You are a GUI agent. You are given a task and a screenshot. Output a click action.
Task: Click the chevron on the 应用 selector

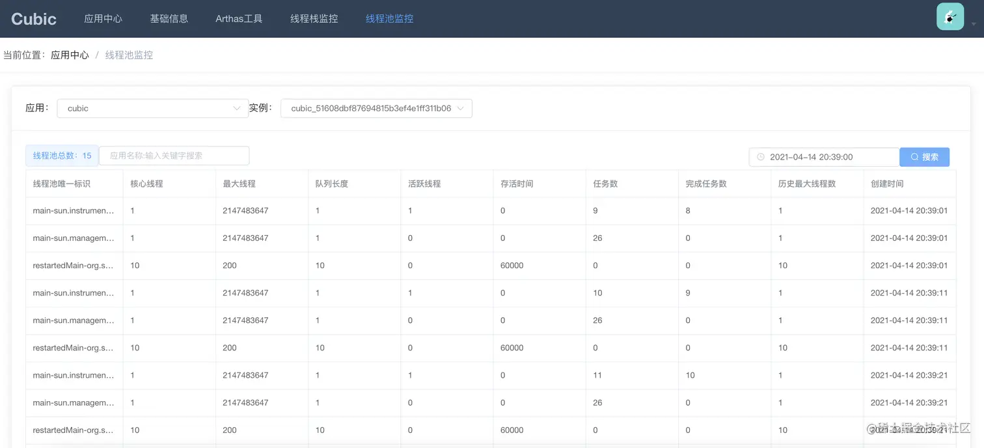point(236,108)
